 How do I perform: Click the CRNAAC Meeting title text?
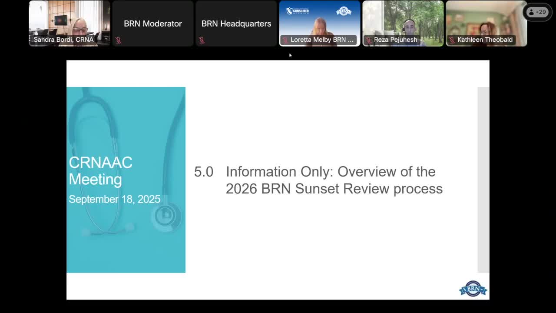pos(100,171)
